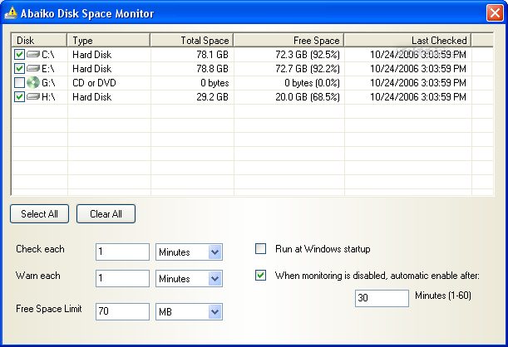The image size is (508, 347).
Task: Close the Disk Space Monitor window
Action: 495,13
